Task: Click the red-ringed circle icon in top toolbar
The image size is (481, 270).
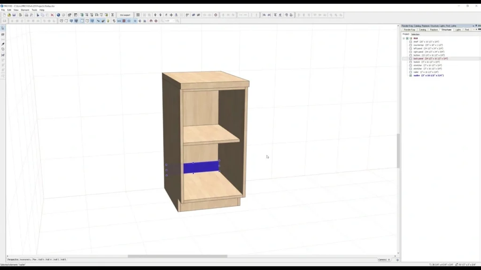Action: click(216, 15)
